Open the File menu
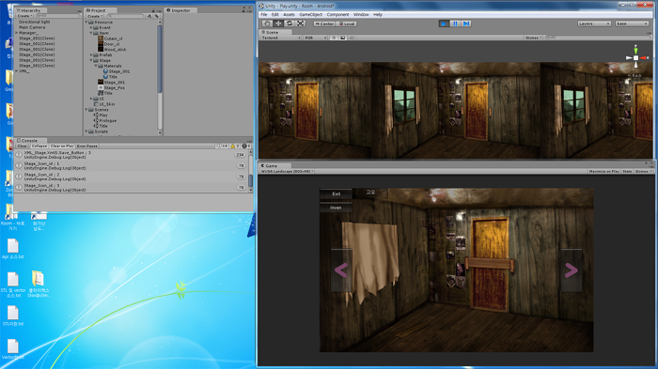This screenshot has width=658, height=369. point(263,15)
